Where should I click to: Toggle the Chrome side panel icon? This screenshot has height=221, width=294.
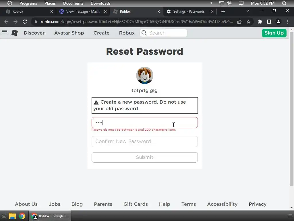pyautogui.click(x=269, y=22)
